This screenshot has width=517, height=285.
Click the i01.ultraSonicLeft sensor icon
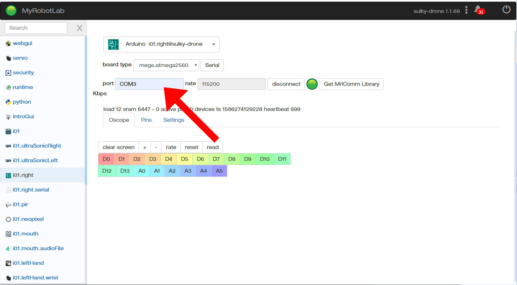8,161
